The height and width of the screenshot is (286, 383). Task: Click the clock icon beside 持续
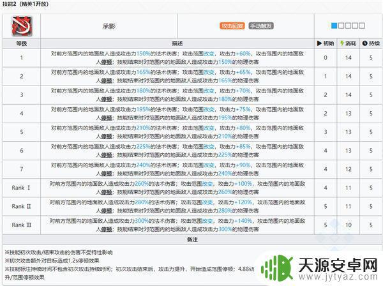pyautogui.click(x=364, y=43)
